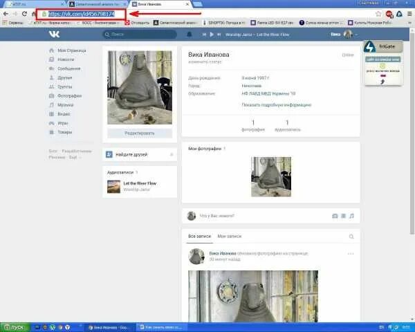Play the header audio track
The width and height of the screenshot is (415, 332).
tap(212, 35)
